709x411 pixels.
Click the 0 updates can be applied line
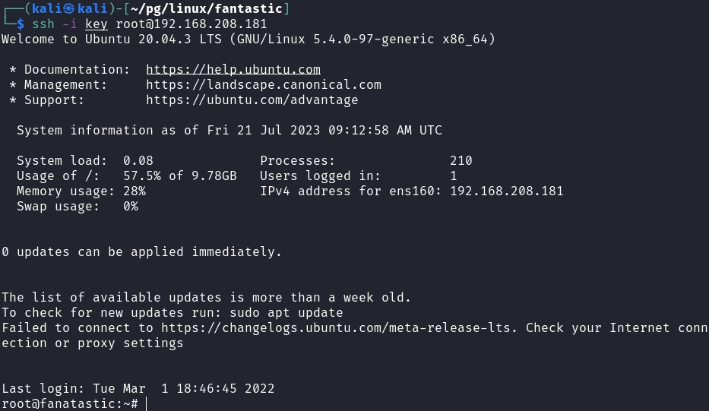[x=141, y=251]
